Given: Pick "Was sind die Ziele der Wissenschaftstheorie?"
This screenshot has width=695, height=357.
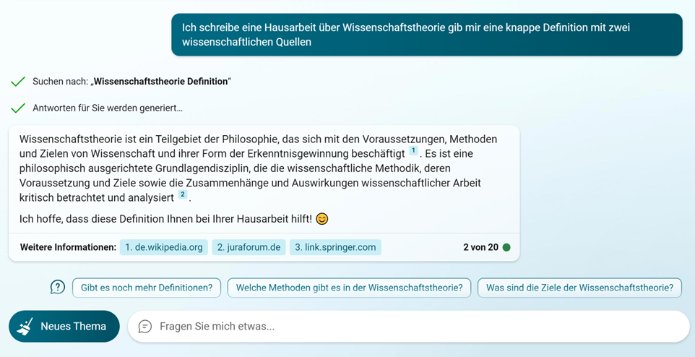Looking at the screenshot, I should tap(579, 288).
